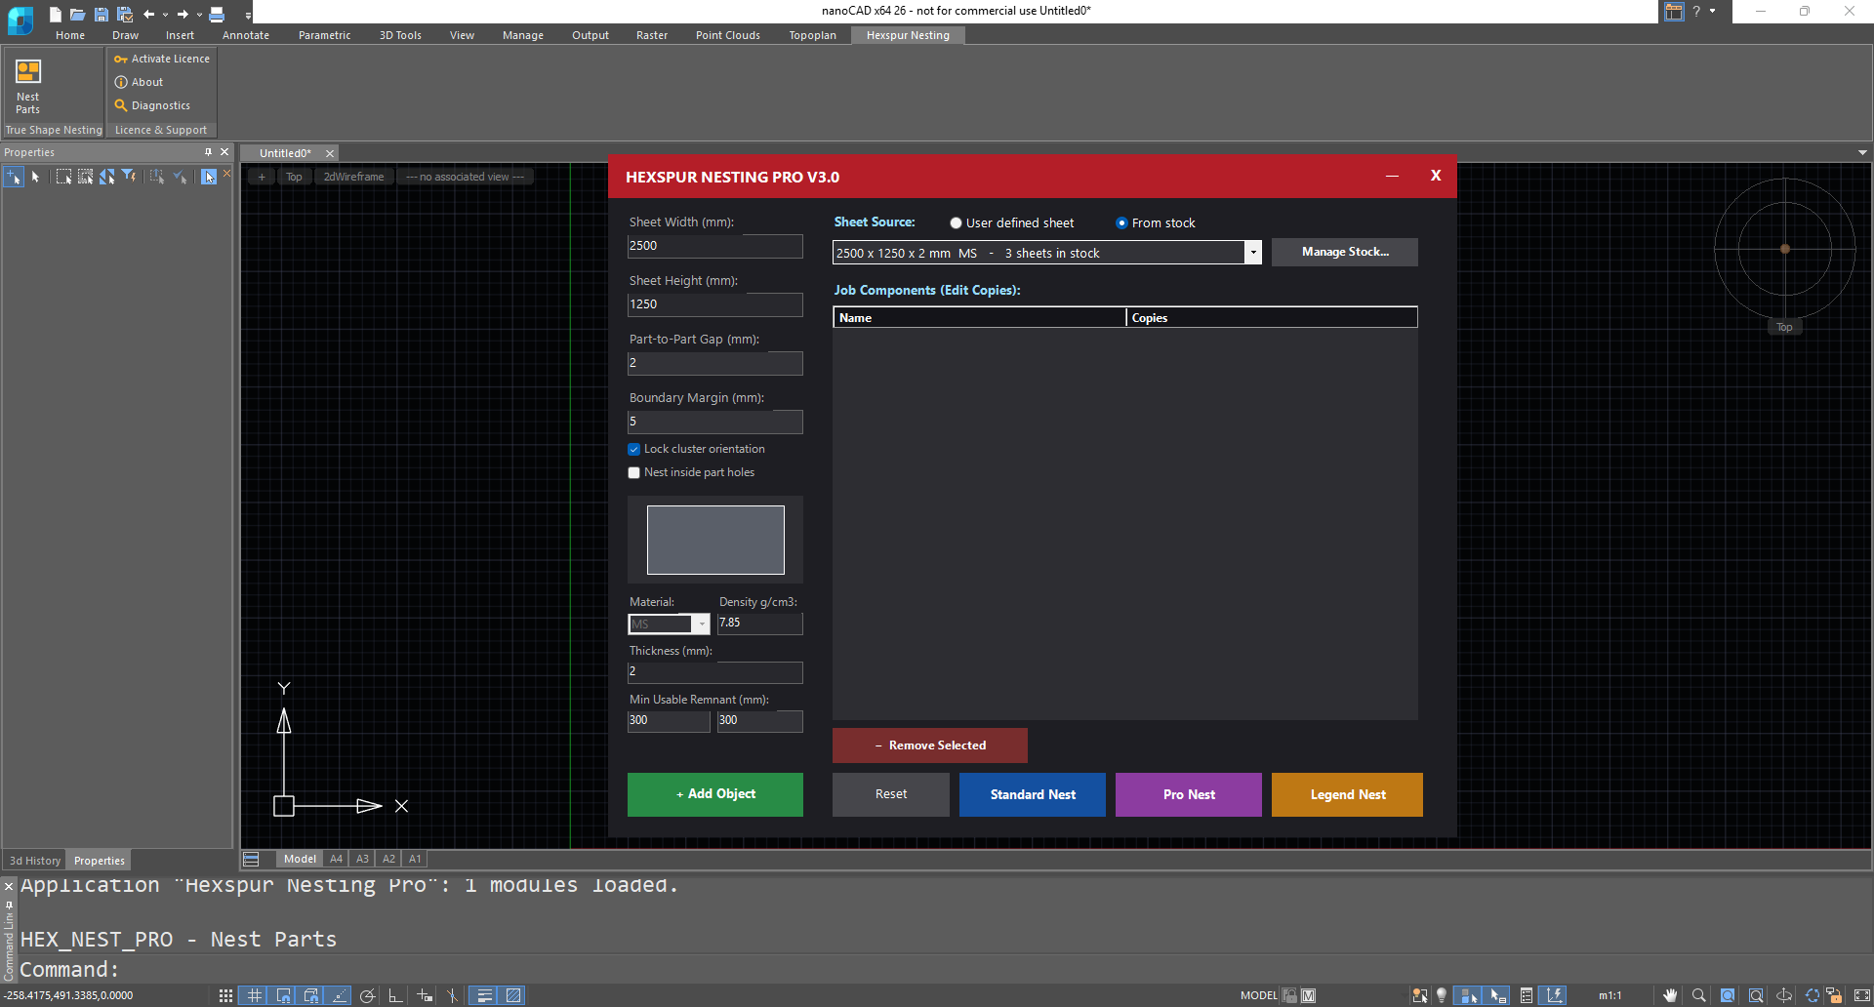The image size is (1874, 1007).
Task: Click the Density g/cm3 input field
Action: tap(760, 623)
